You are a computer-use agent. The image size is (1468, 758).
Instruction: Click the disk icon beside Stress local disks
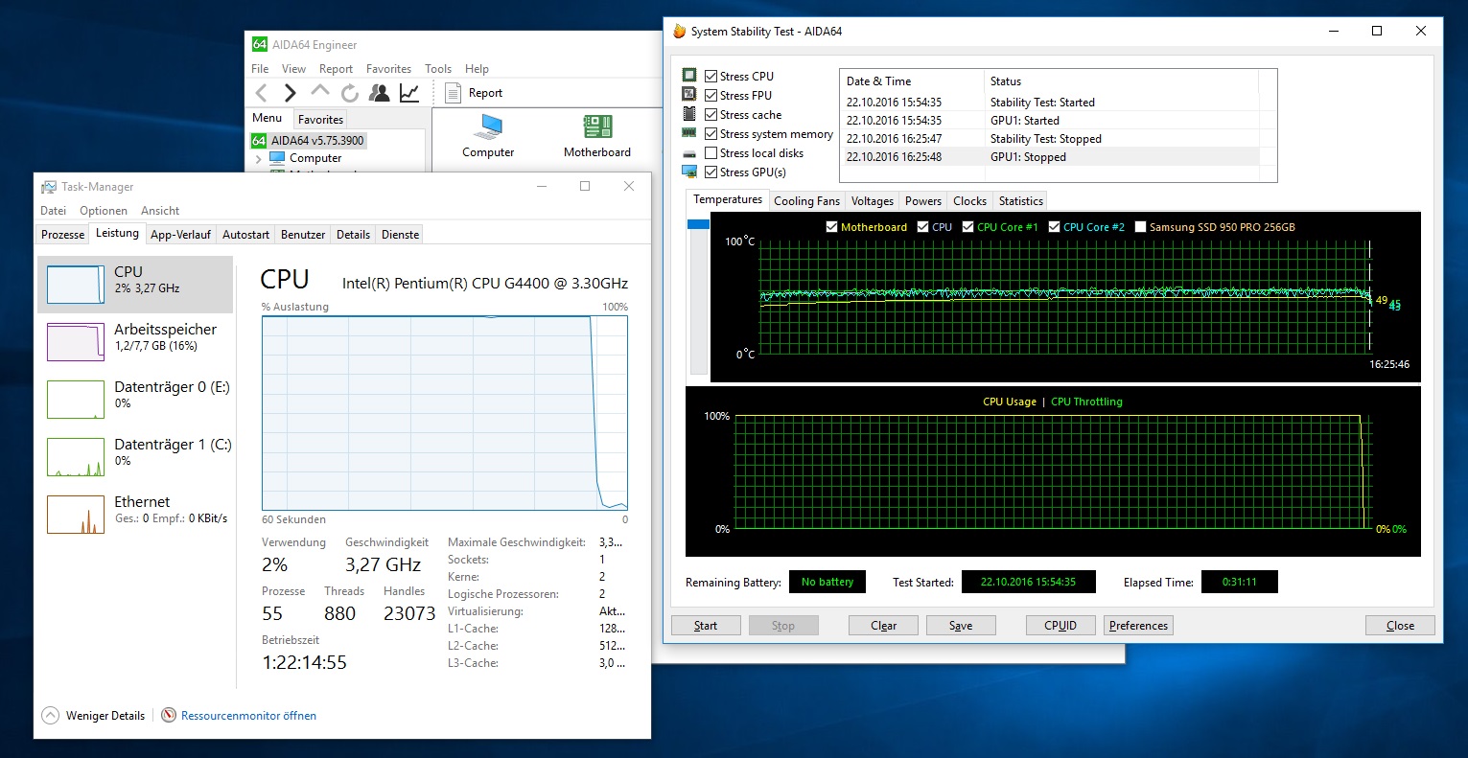point(689,153)
